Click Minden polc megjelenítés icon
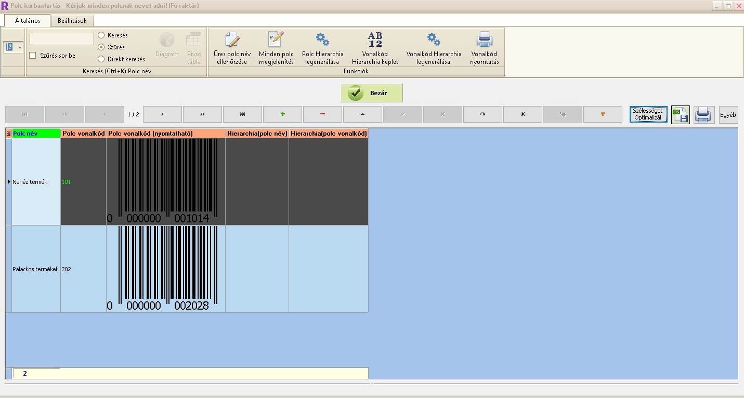This screenshot has width=744, height=398. click(x=276, y=39)
